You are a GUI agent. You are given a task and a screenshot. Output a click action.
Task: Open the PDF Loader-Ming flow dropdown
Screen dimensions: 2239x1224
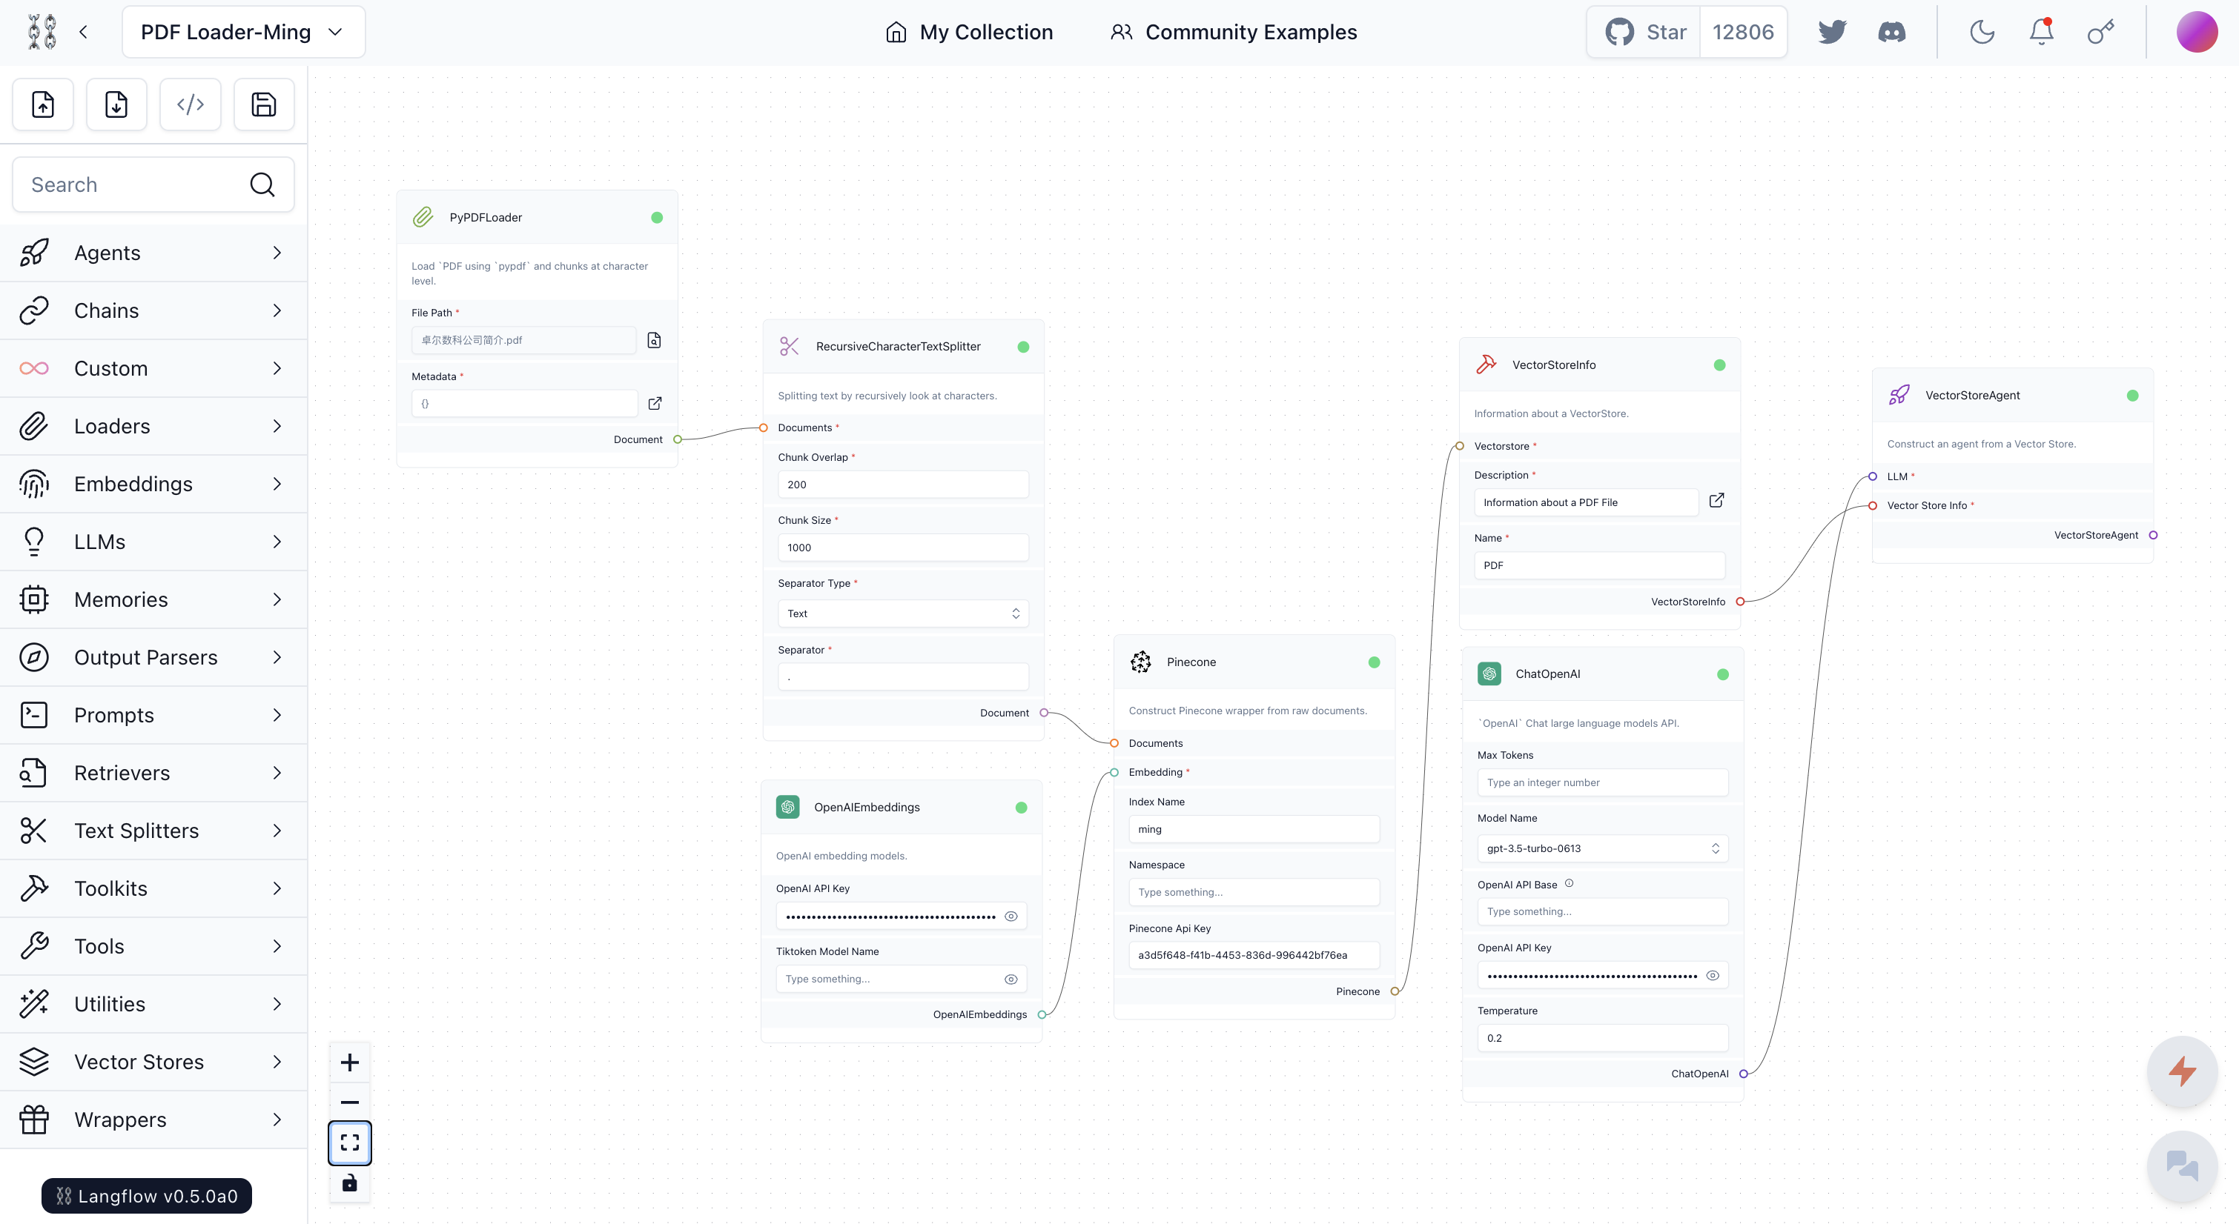pos(243,32)
